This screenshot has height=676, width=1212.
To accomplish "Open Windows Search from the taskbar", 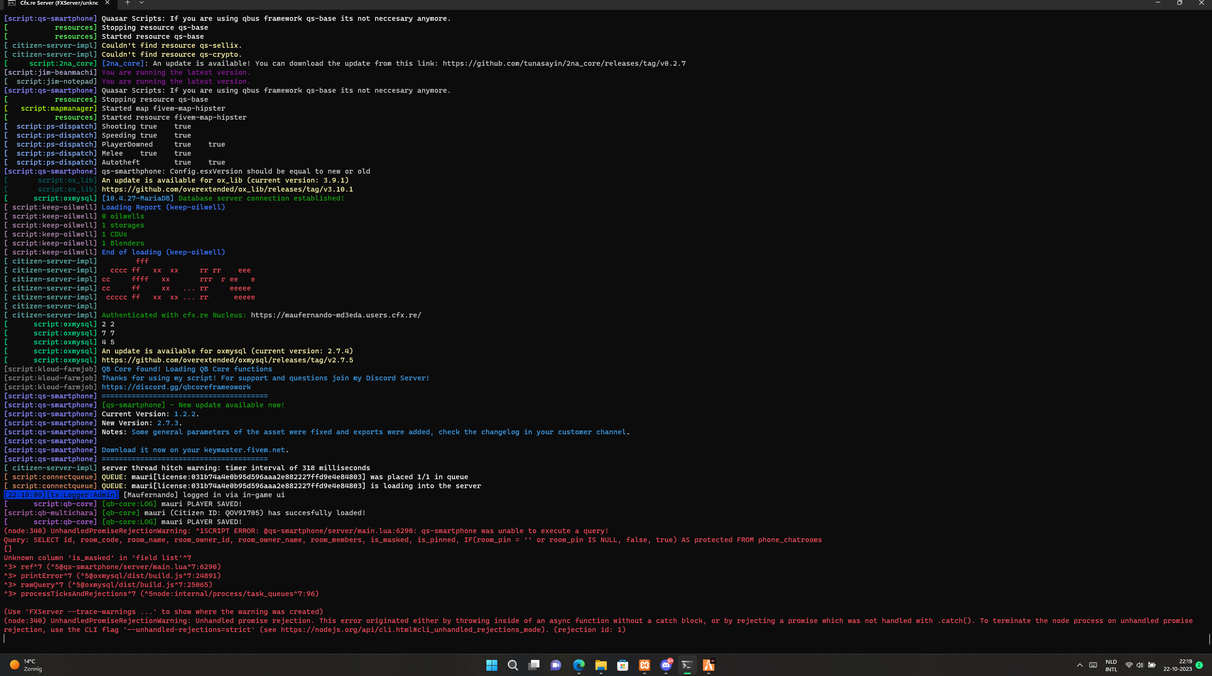I will 512,665.
